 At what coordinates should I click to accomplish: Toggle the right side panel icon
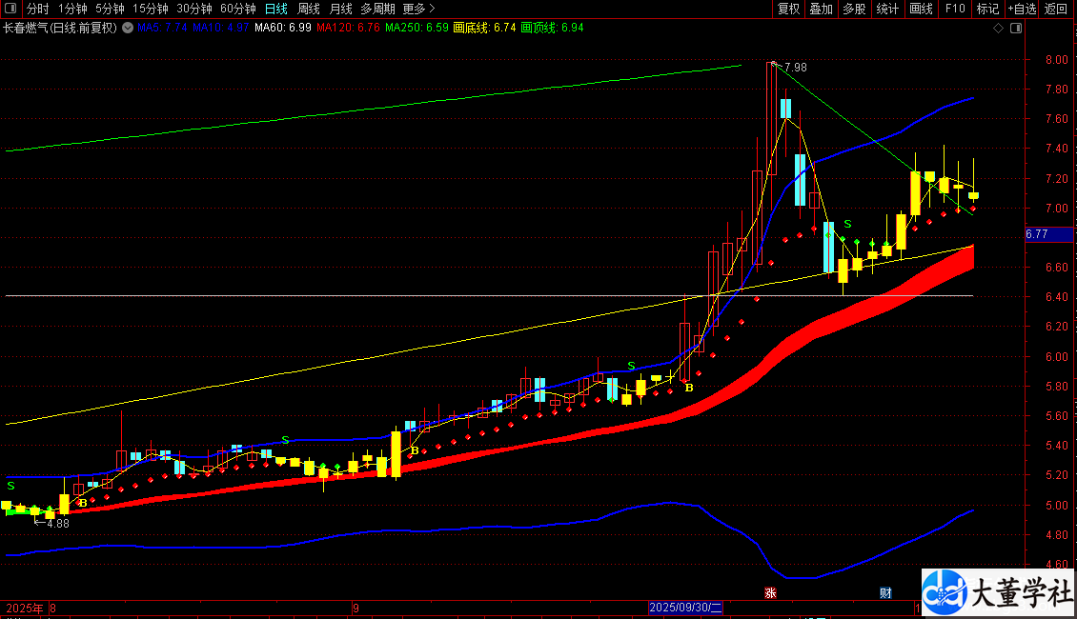tap(1017, 29)
